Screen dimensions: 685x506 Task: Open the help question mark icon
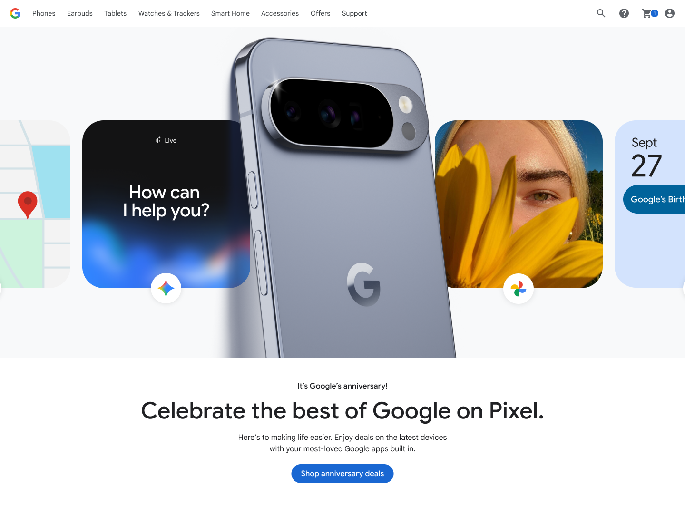point(624,13)
